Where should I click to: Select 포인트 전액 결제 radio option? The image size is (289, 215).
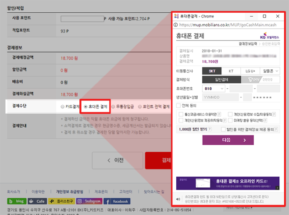[x=140, y=107]
